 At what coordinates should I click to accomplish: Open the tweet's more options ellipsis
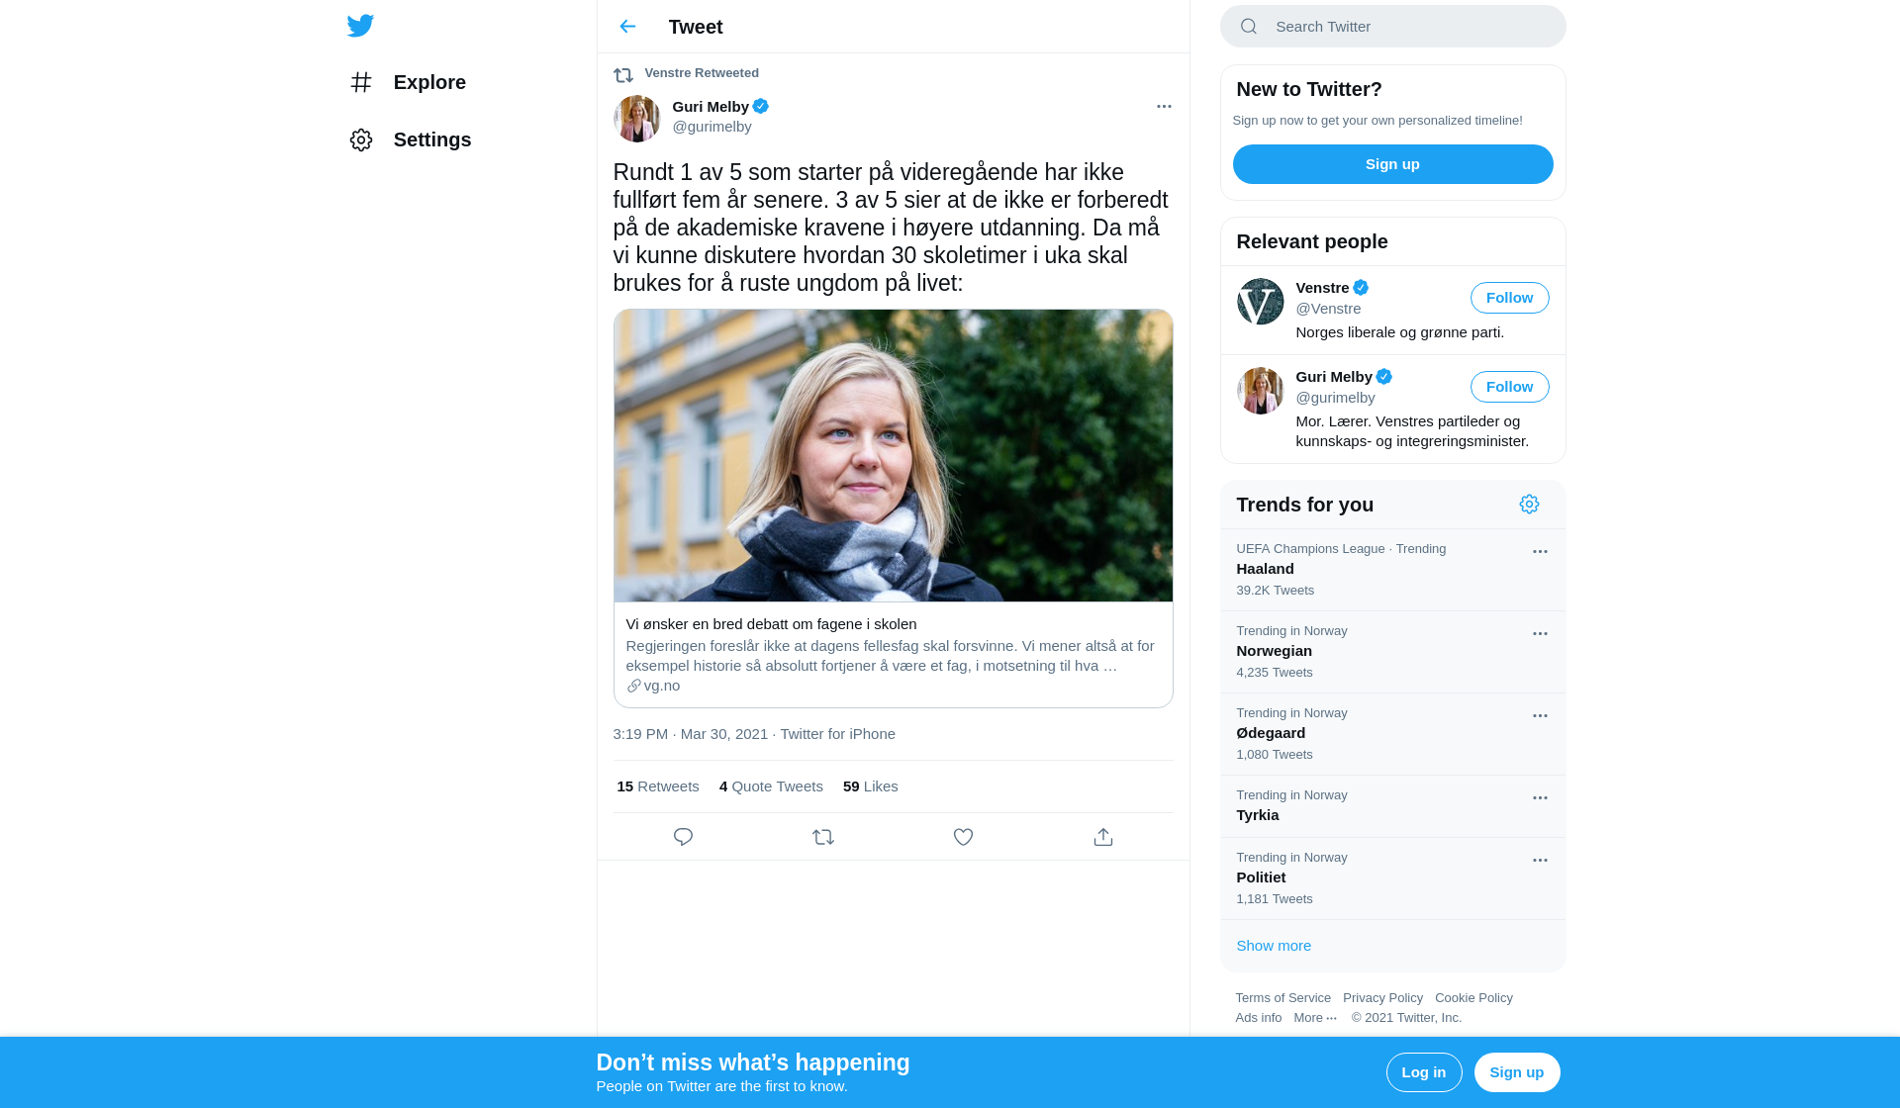(1164, 106)
